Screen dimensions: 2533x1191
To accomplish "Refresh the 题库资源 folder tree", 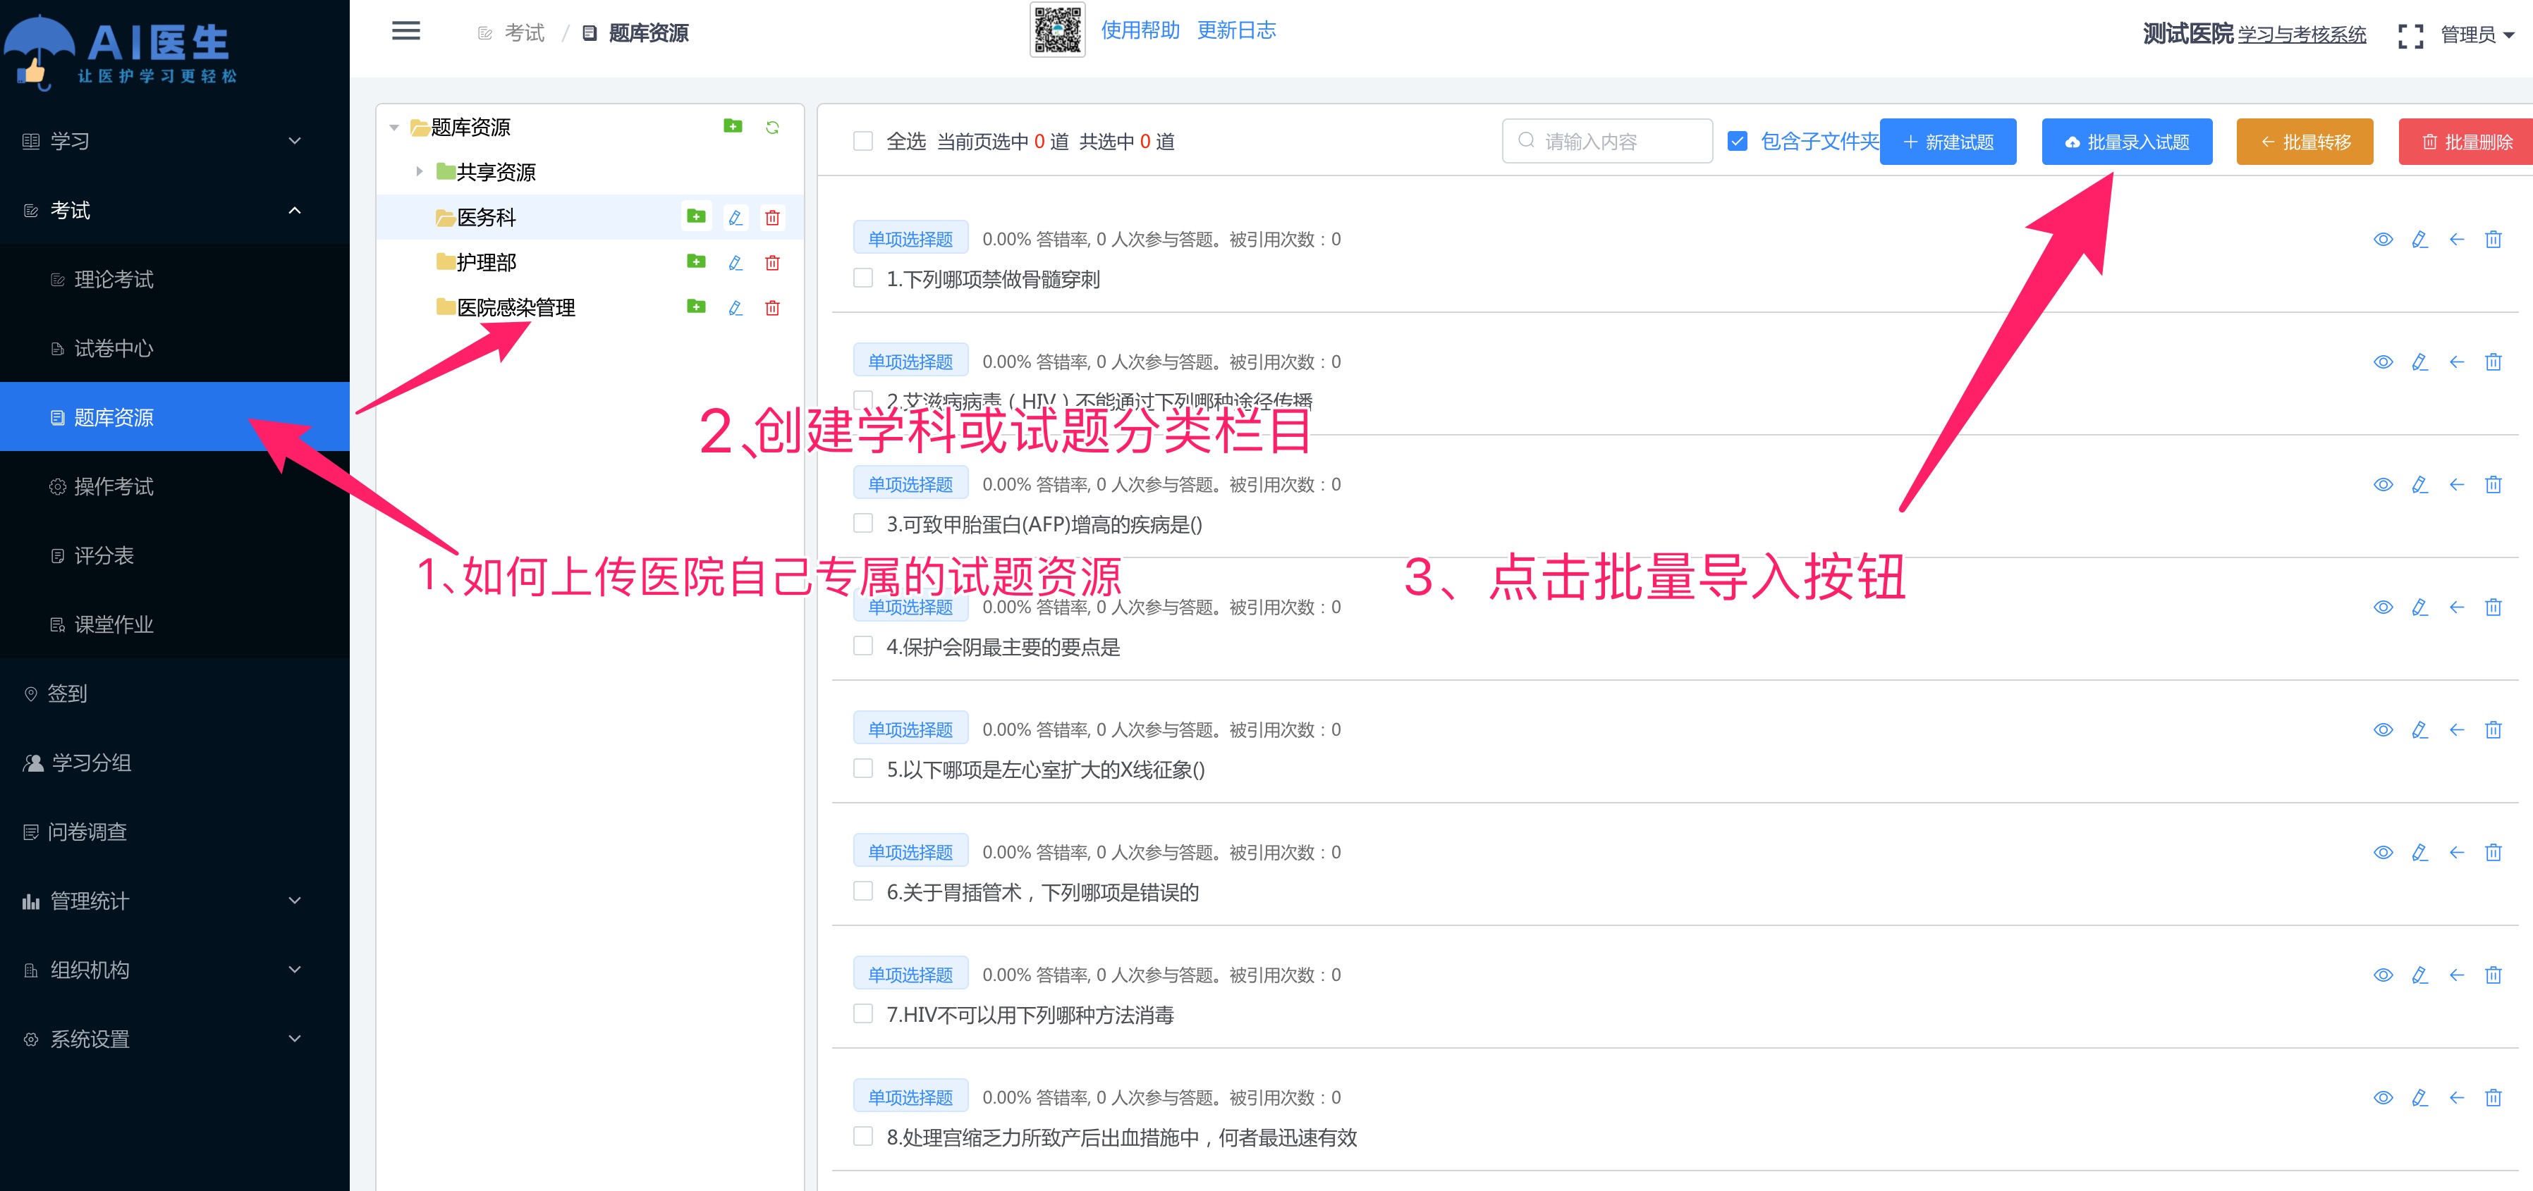I will (x=772, y=127).
